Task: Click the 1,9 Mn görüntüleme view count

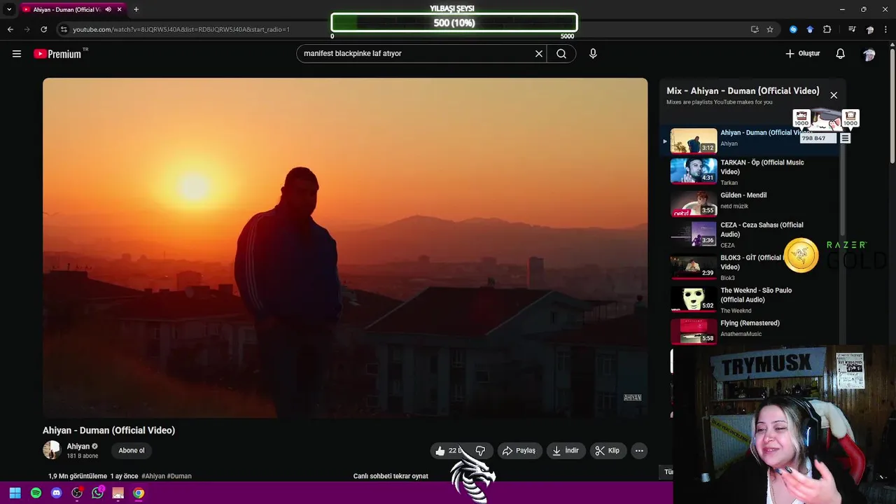Action: (78, 476)
